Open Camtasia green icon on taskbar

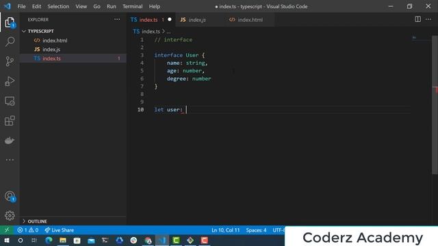[177, 240]
